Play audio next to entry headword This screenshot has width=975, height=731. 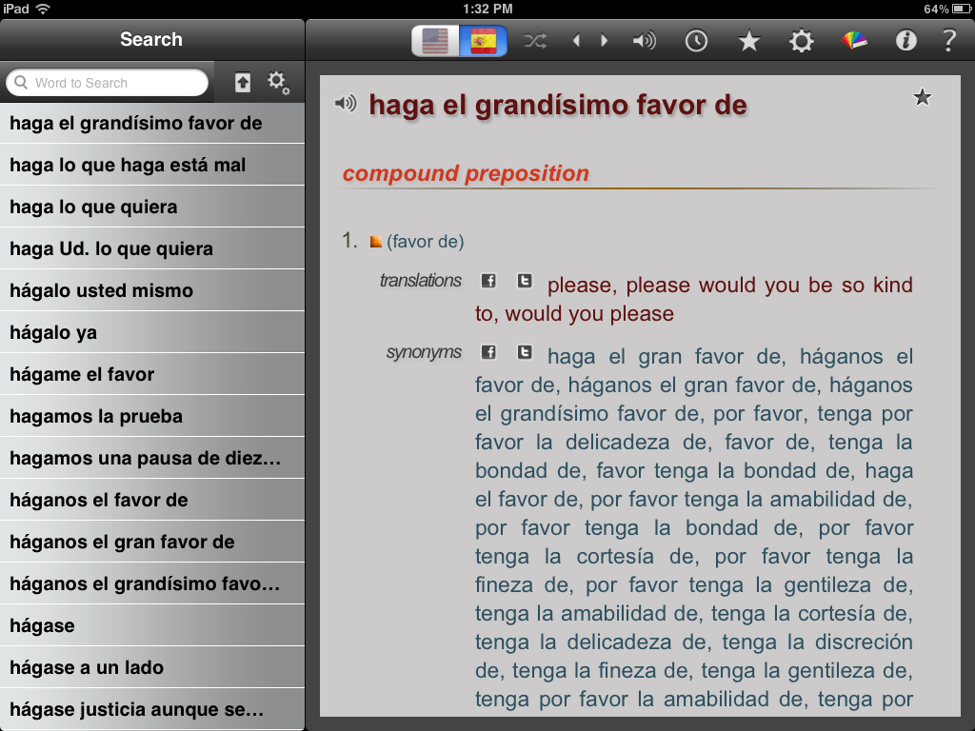pos(346,104)
